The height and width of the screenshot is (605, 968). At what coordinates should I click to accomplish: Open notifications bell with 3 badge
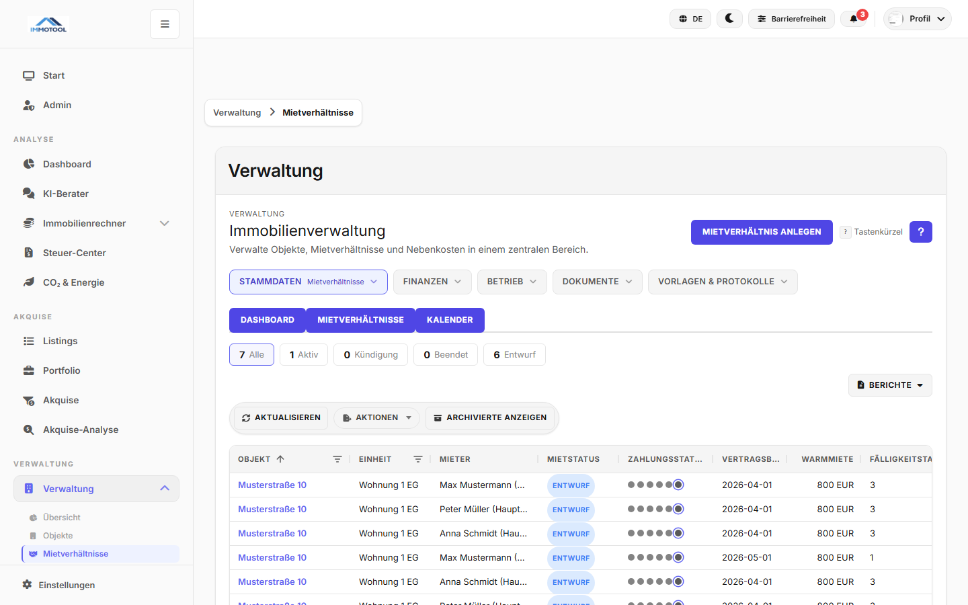pyautogui.click(x=854, y=19)
